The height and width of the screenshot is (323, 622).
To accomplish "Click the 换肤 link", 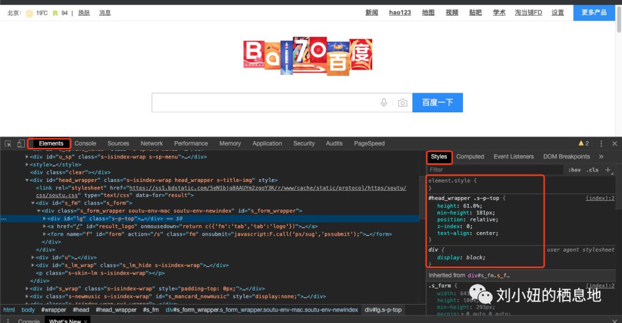I will pyautogui.click(x=84, y=13).
